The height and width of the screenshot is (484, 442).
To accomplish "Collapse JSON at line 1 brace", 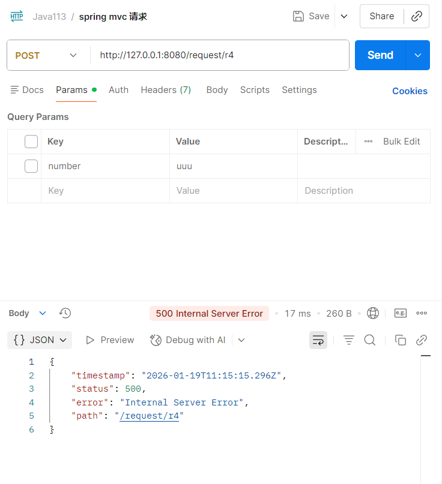I will 52,362.
